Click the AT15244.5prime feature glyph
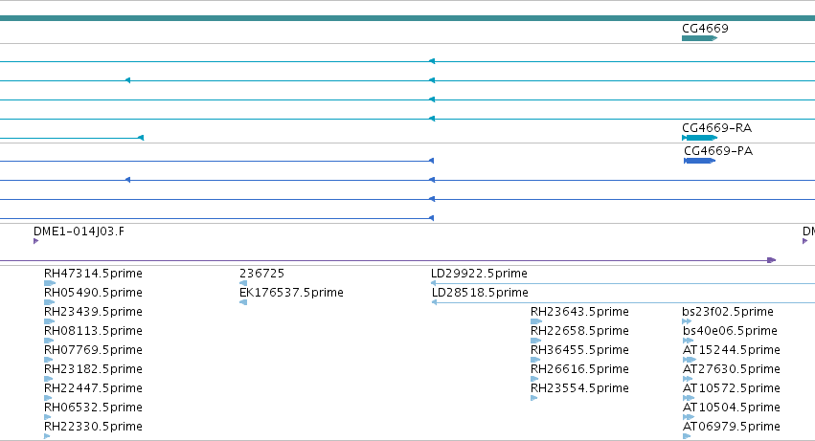This screenshot has width=815, height=441. pos(690,360)
